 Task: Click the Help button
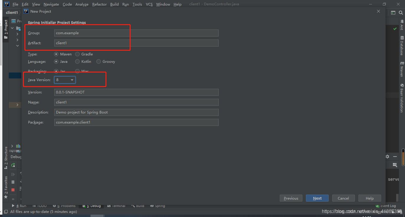point(370,198)
